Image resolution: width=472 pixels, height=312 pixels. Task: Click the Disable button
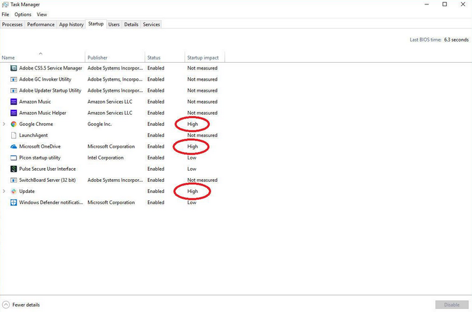(452, 305)
